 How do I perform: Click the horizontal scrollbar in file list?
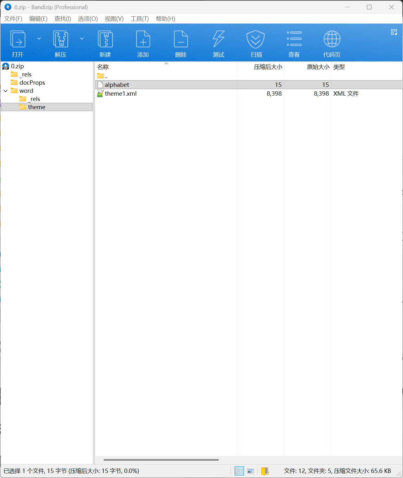click(x=161, y=460)
